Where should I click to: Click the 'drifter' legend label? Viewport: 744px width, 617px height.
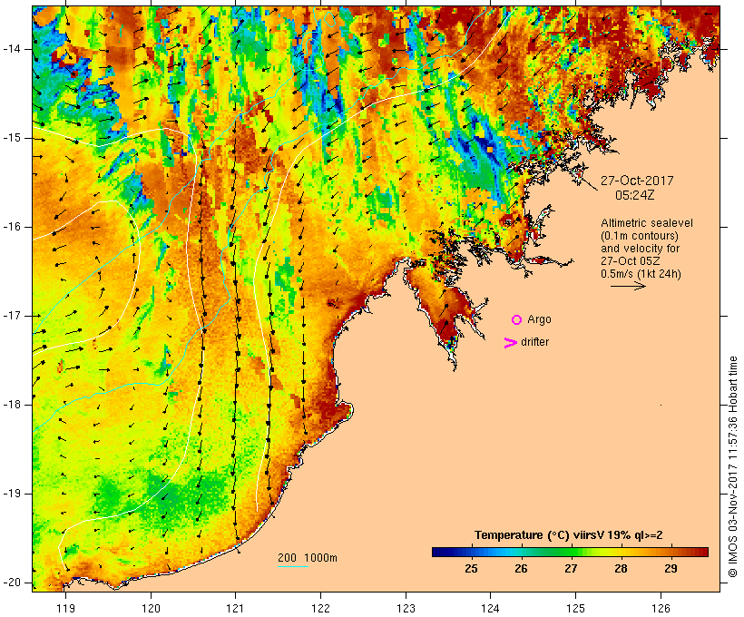click(x=534, y=342)
